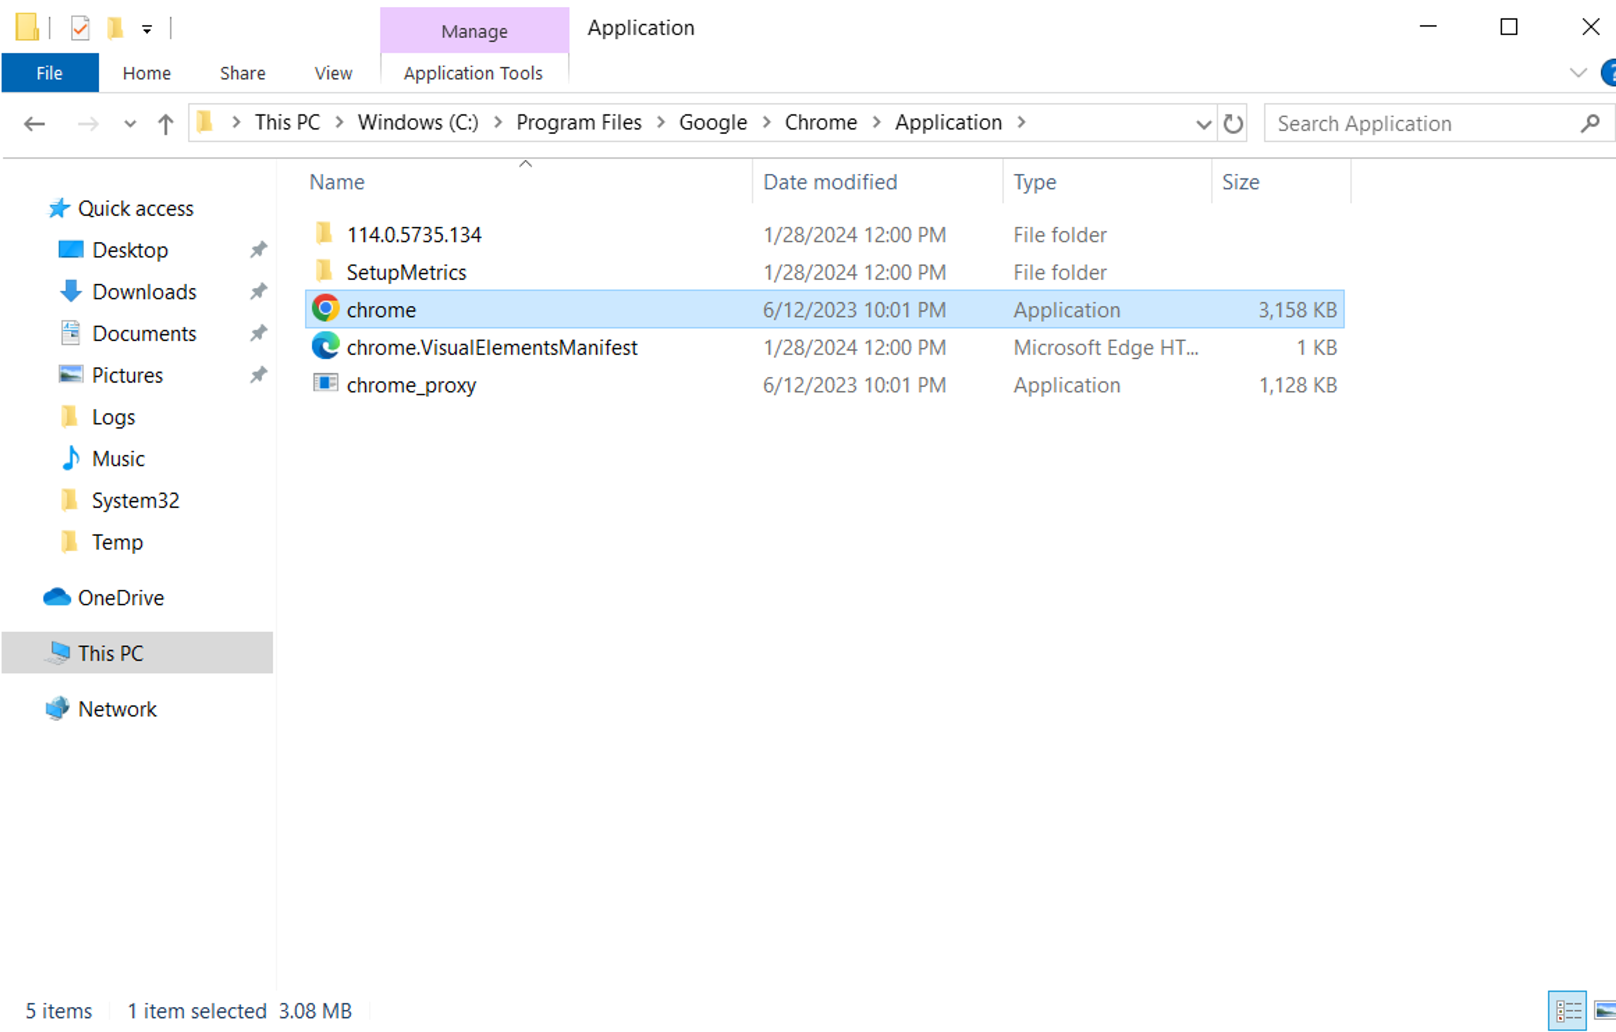Switch to the View ribbon tab
The image size is (1616, 1032).
pyautogui.click(x=333, y=73)
